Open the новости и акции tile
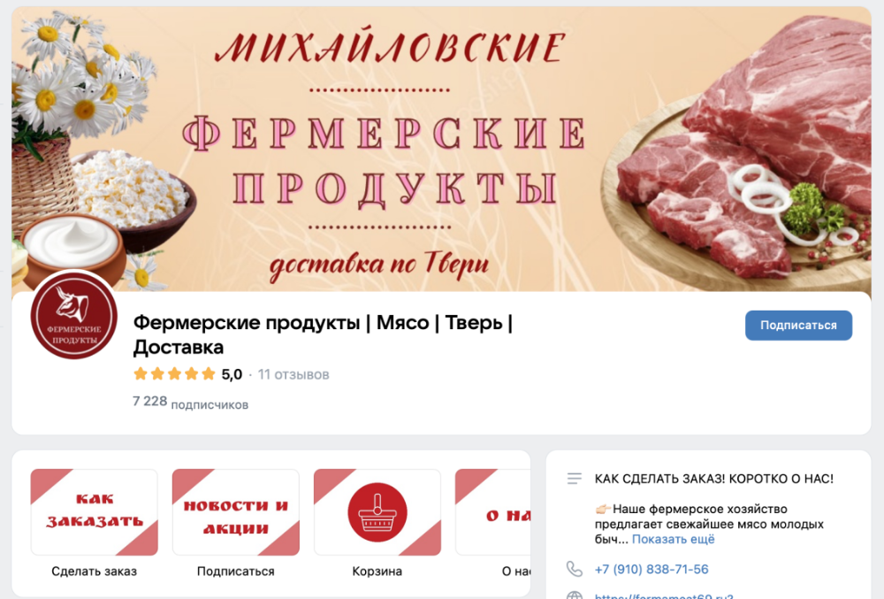Viewport: 884px width, 599px height. 236,512
